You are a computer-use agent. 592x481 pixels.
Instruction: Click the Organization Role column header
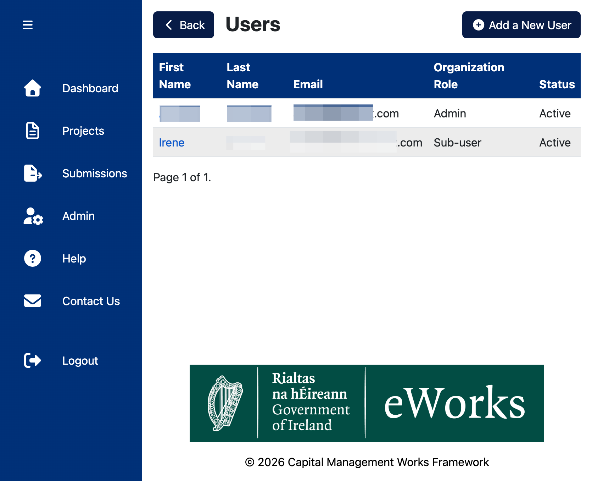coord(469,76)
